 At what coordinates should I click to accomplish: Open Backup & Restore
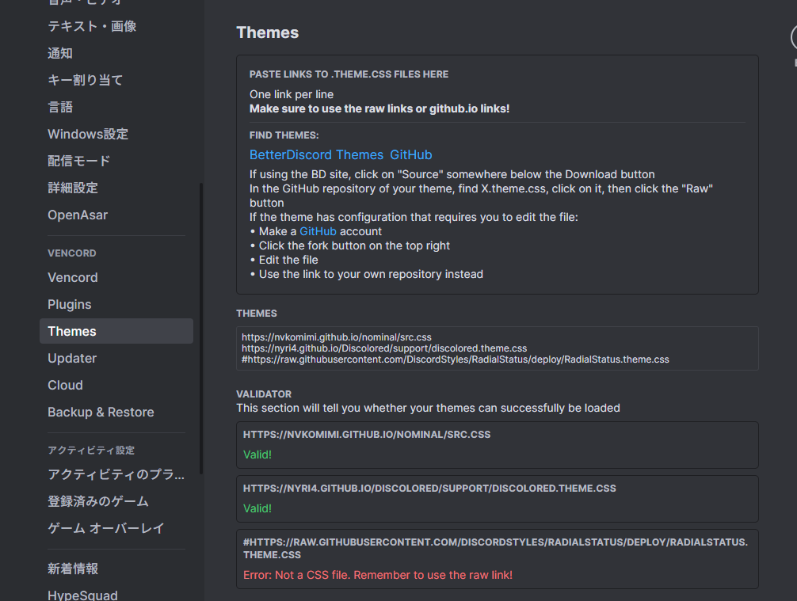101,412
